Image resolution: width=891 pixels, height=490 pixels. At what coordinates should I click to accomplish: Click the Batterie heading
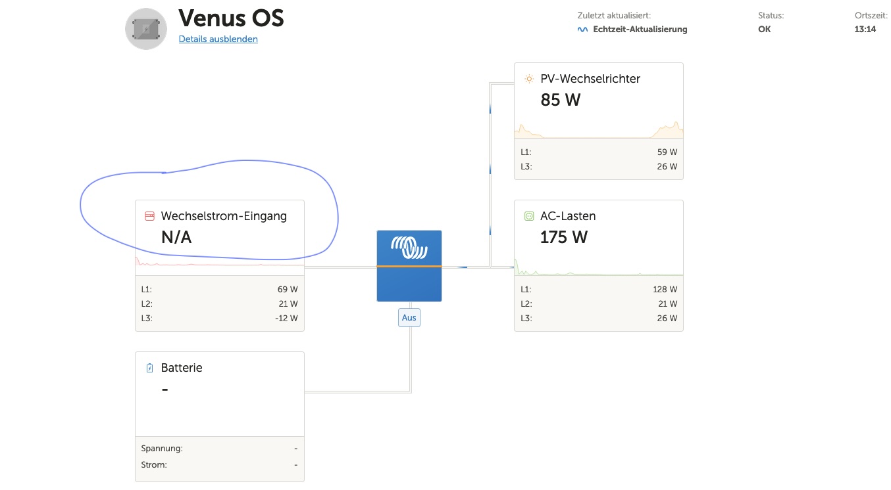click(182, 368)
